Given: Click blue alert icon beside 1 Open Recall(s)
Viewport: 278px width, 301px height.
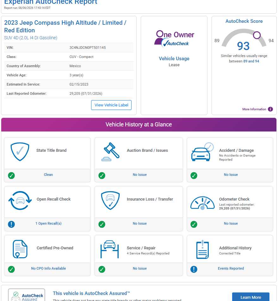Looking at the screenshot, I should pyautogui.click(x=11, y=224).
